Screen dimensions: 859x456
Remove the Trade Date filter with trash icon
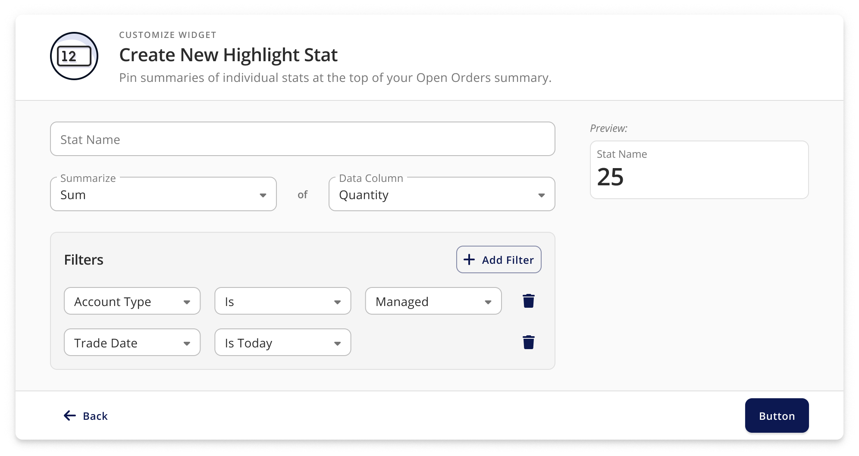(x=528, y=342)
